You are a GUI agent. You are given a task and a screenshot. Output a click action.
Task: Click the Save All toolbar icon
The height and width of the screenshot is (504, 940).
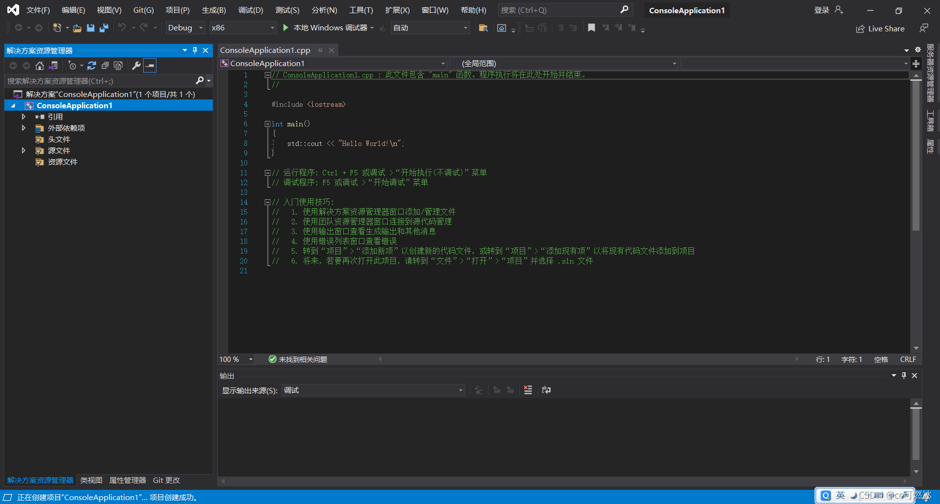[103, 28]
